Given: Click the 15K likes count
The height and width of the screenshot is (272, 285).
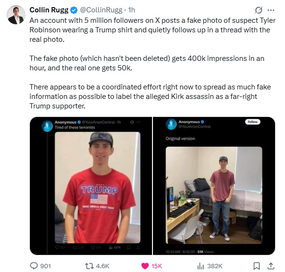Looking at the screenshot, I should [157, 266].
